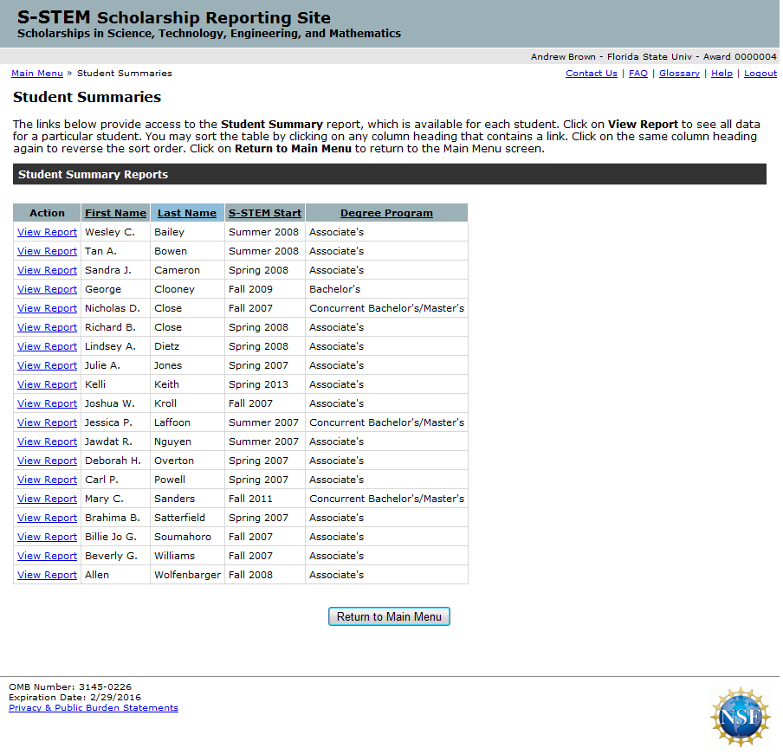Click the NSF logo icon

coord(741,717)
